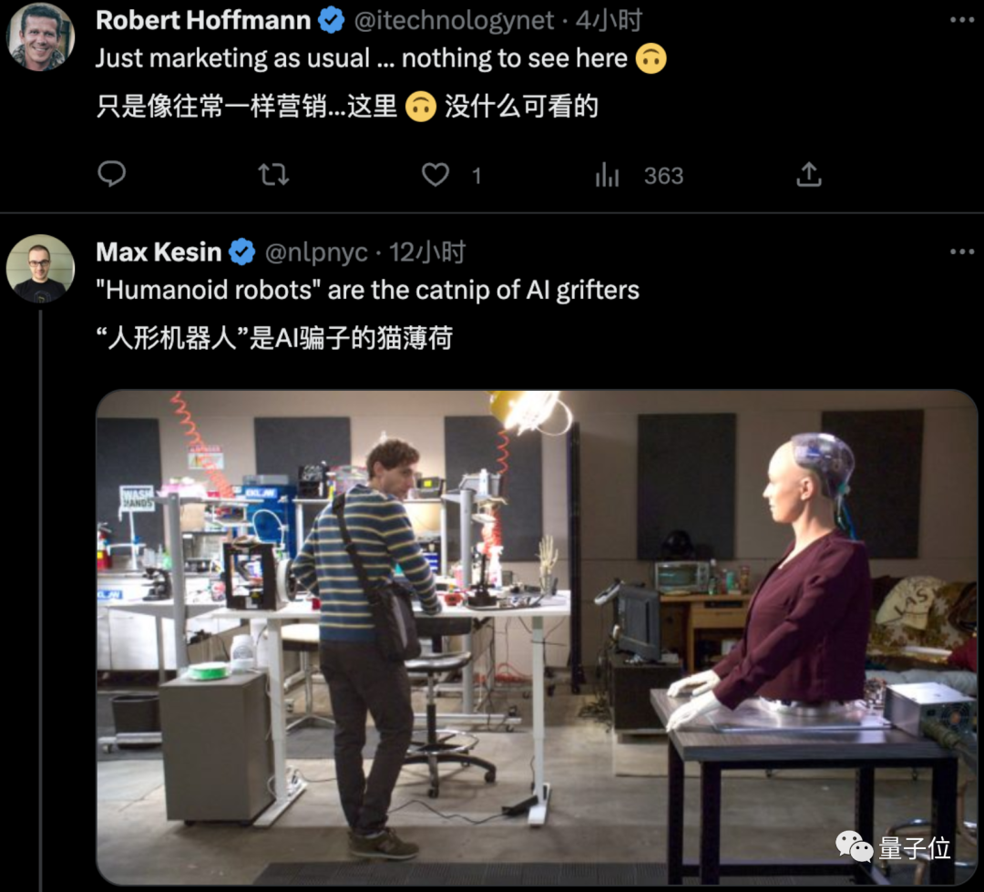Reply to Robert Hoffmann's tweet

tap(111, 174)
